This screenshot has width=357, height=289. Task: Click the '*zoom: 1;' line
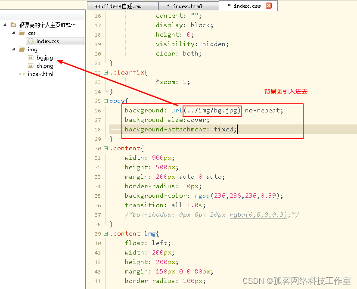pos(173,82)
